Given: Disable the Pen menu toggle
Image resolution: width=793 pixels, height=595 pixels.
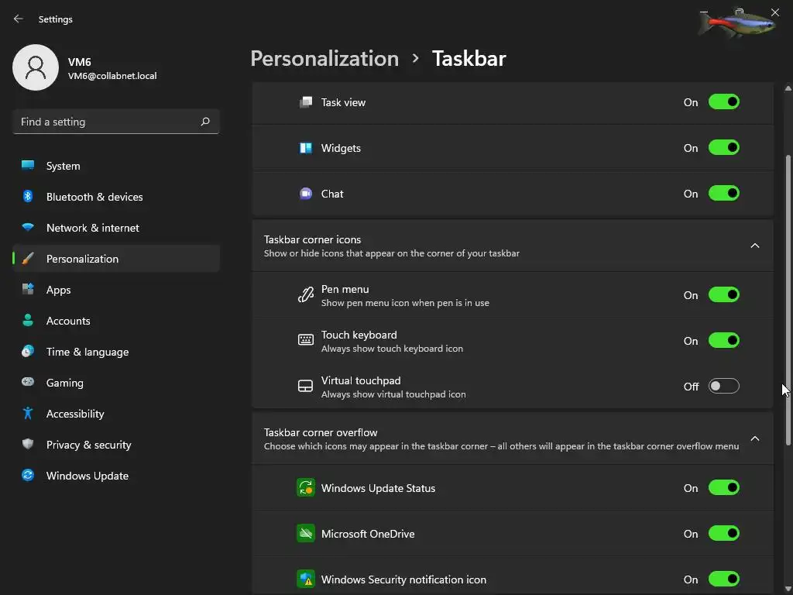Looking at the screenshot, I should click(724, 295).
